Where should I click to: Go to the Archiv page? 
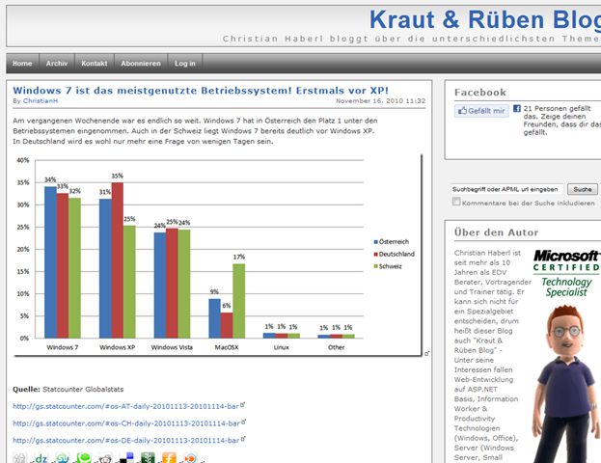coord(57,64)
